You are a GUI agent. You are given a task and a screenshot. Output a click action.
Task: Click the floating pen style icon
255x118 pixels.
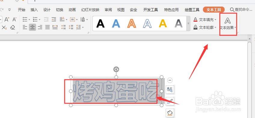pyautogui.click(x=170, y=101)
